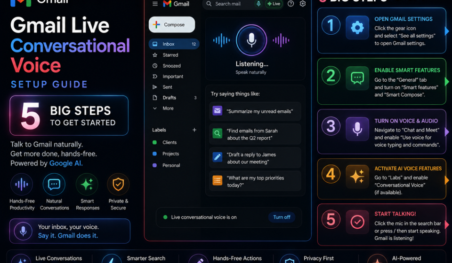This screenshot has height=263, width=452.
Task: Click the Inbox unread count 12
Action: (x=194, y=44)
